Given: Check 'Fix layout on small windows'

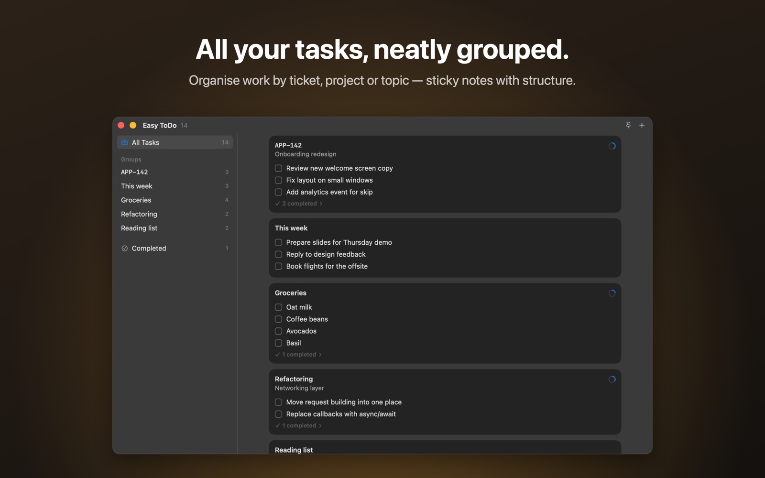Looking at the screenshot, I should (x=279, y=180).
